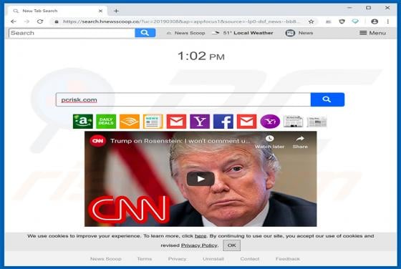Open the orange Audible shortcut icon

pyautogui.click(x=130, y=122)
